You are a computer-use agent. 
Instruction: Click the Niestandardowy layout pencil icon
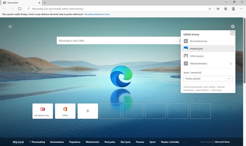pyautogui.click(x=186, y=64)
